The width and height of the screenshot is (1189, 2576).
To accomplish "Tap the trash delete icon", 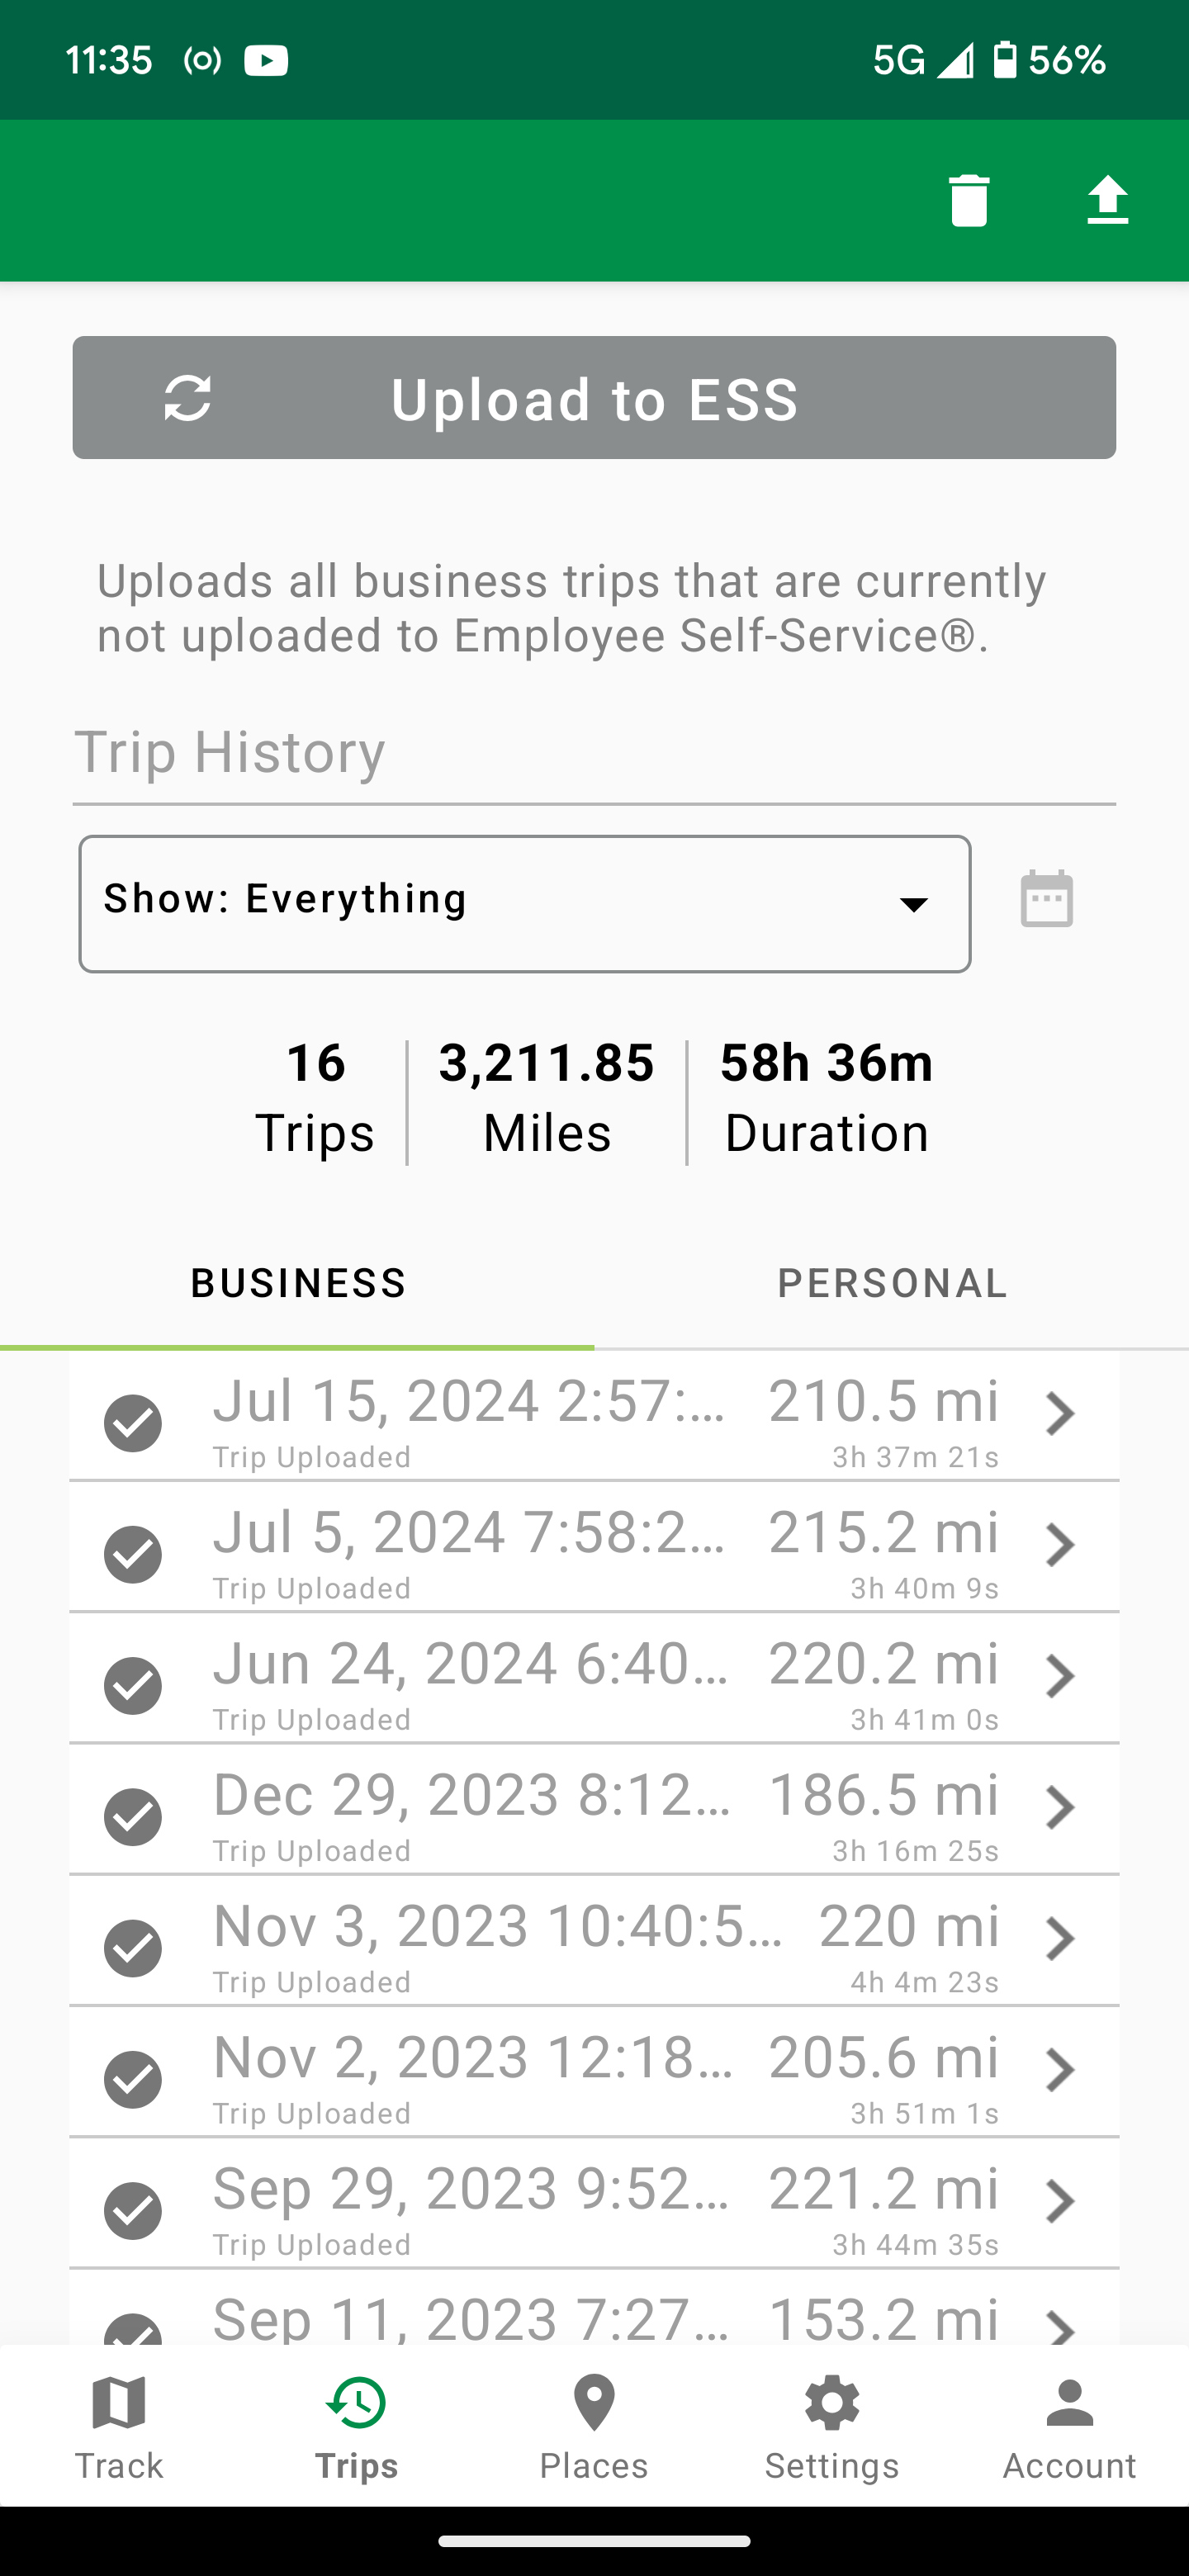I will (968, 200).
